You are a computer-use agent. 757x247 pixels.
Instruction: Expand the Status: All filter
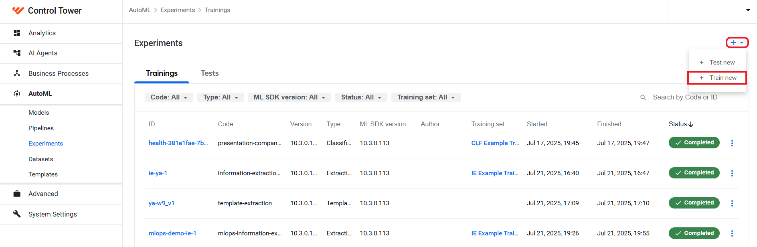(361, 97)
